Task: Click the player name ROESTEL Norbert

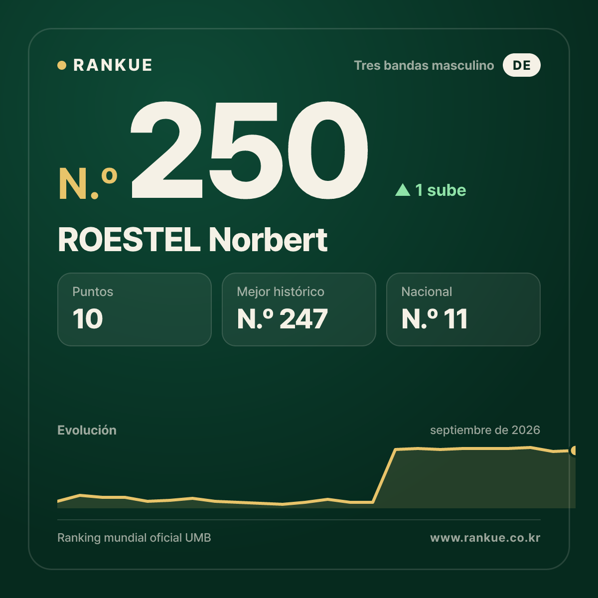Action: click(193, 240)
